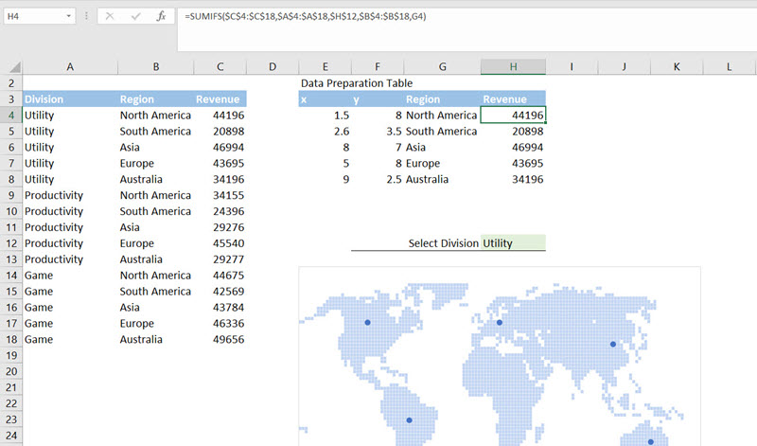Select the Asia data point on the map
757x446 pixels.
(x=612, y=344)
